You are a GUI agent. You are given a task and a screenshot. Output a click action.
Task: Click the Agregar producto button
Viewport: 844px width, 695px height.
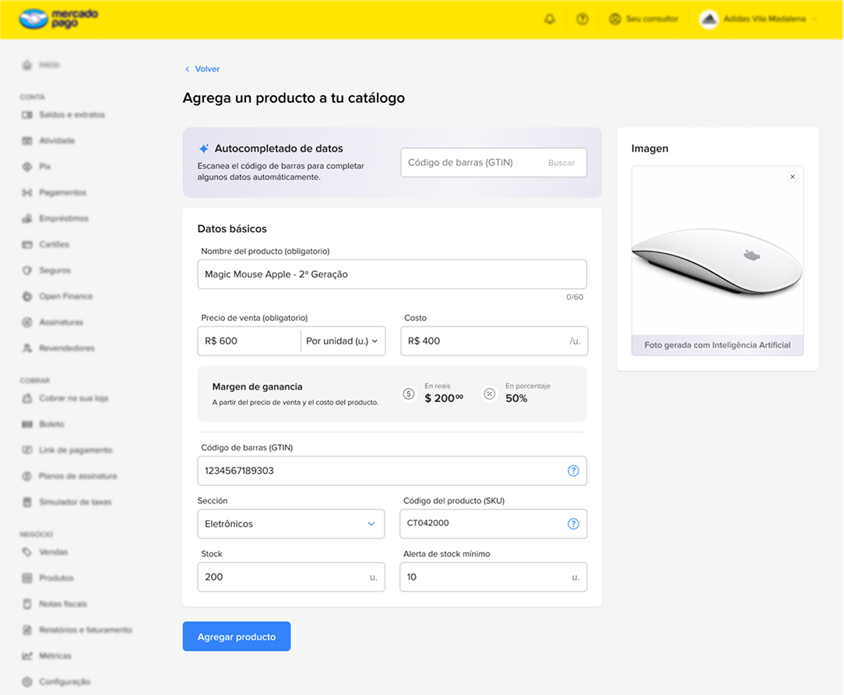click(236, 637)
